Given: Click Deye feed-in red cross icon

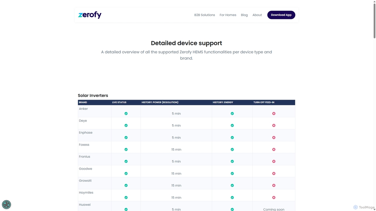Looking at the screenshot, I should click(274, 125).
